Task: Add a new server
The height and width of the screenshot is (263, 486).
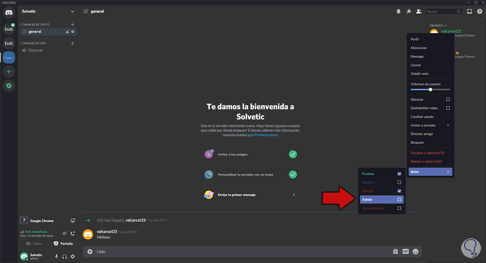Action: pyautogui.click(x=9, y=72)
